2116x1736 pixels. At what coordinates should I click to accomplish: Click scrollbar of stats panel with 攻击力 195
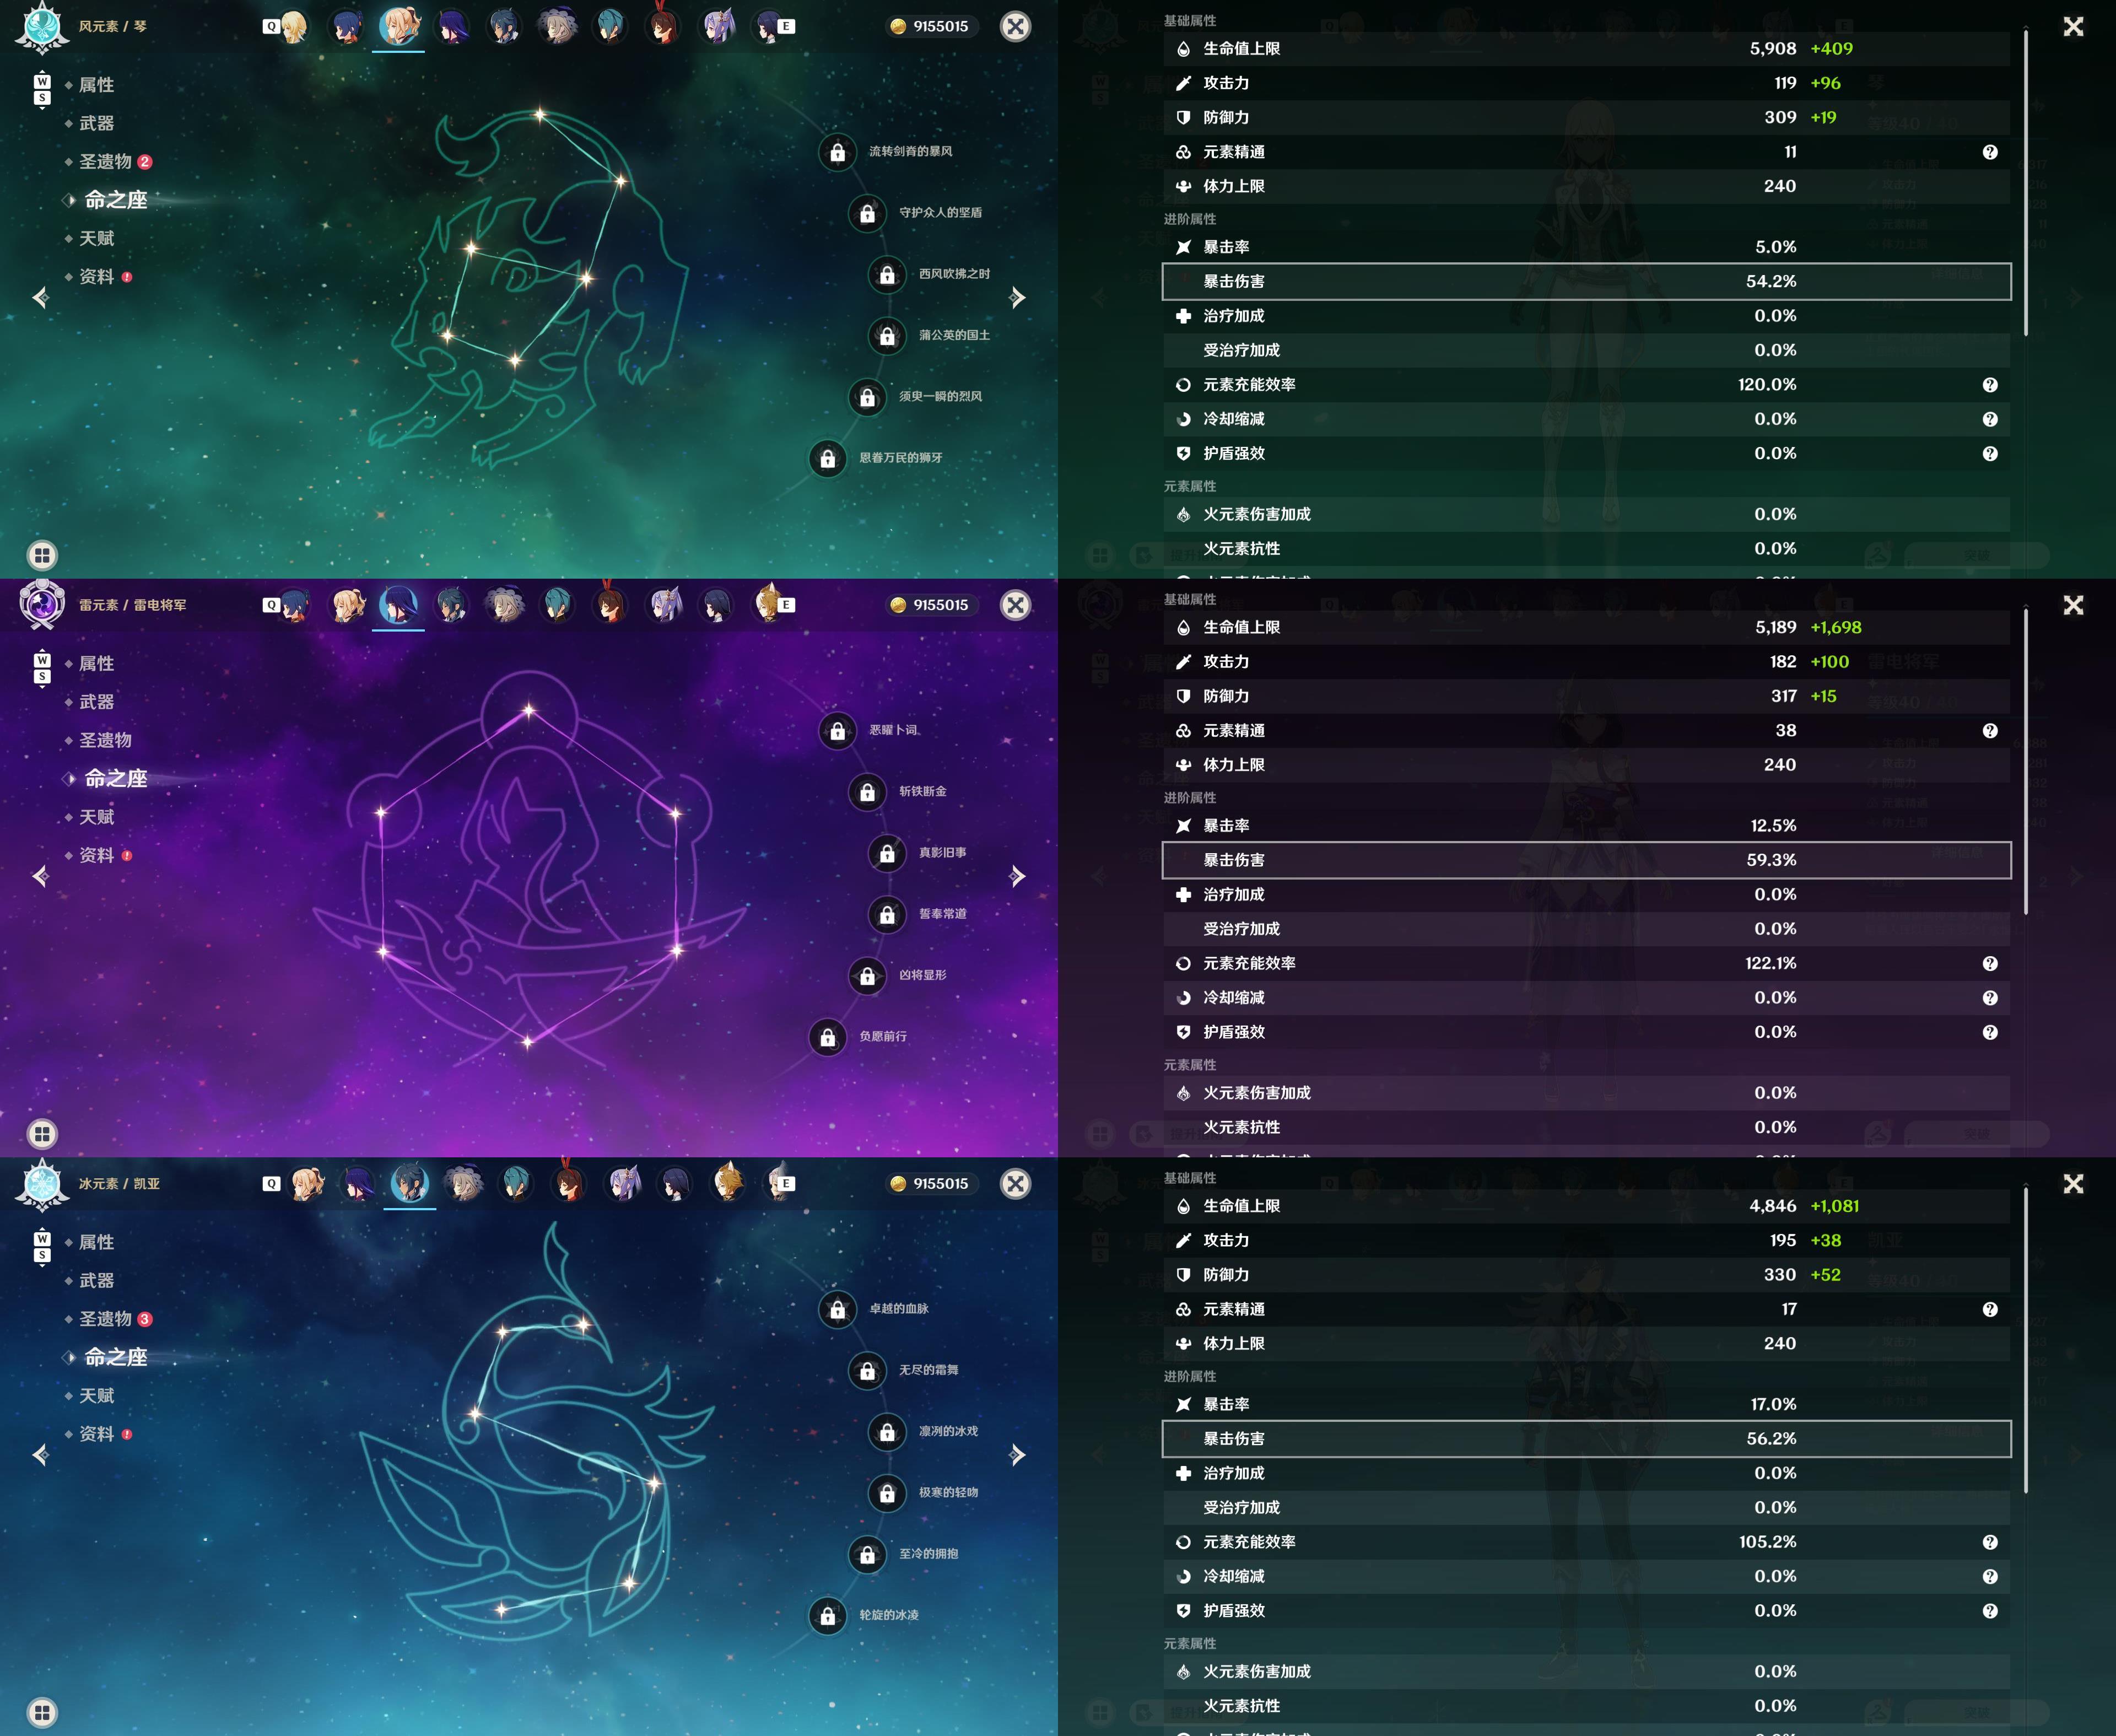(2026, 1341)
